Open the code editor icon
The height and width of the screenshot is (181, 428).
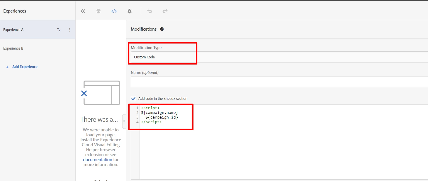coord(114,11)
